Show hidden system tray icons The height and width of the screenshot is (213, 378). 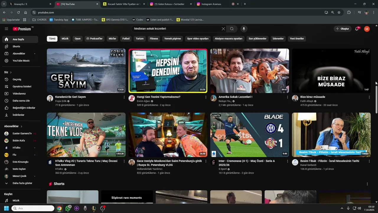tap(342, 208)
